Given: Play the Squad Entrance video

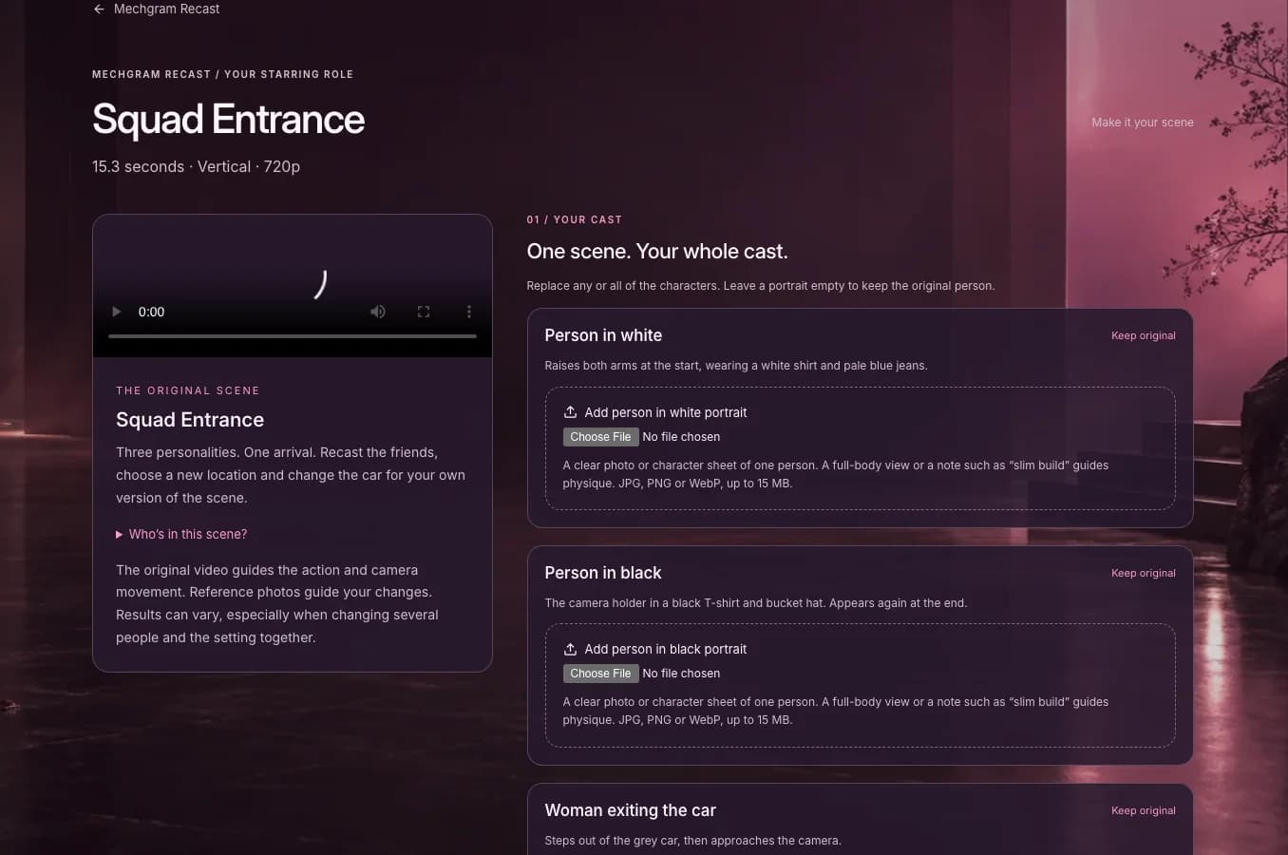Looking at the screenshot, I should [x=117, y=312].
